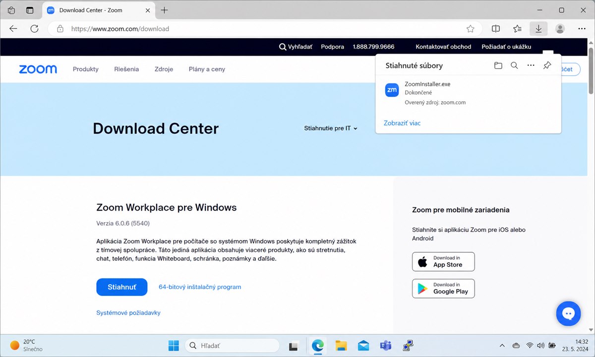Launch Task View from taskbar
This screenshot has height=357, width=595.
click(294, 346)
